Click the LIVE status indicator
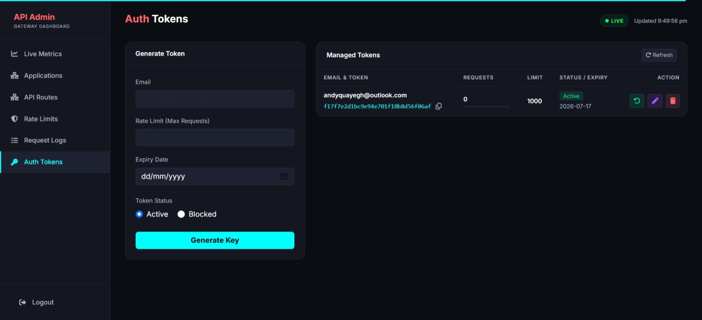 tap(614, 21)
